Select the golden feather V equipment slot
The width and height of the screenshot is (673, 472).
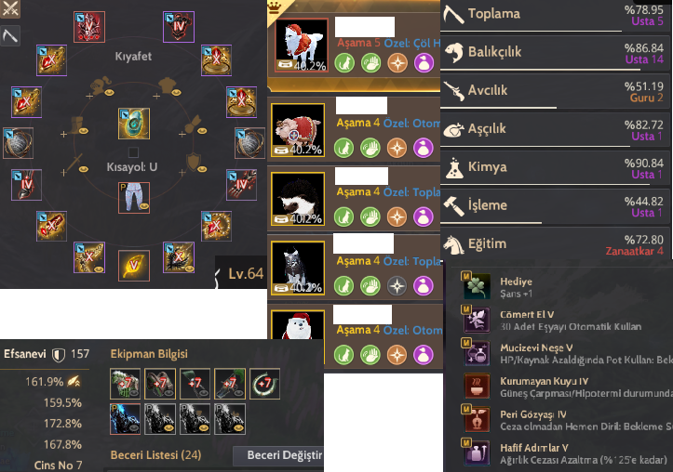coord(134,266)
